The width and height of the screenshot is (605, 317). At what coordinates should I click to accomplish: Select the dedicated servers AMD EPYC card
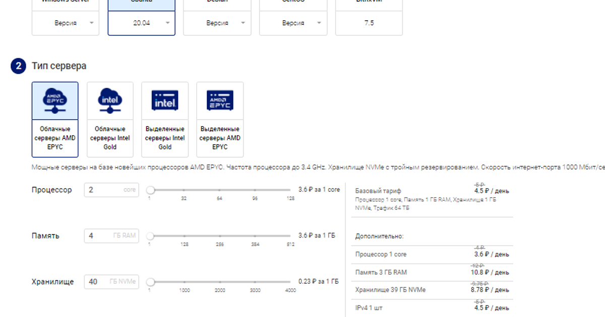tap(220, 120)
